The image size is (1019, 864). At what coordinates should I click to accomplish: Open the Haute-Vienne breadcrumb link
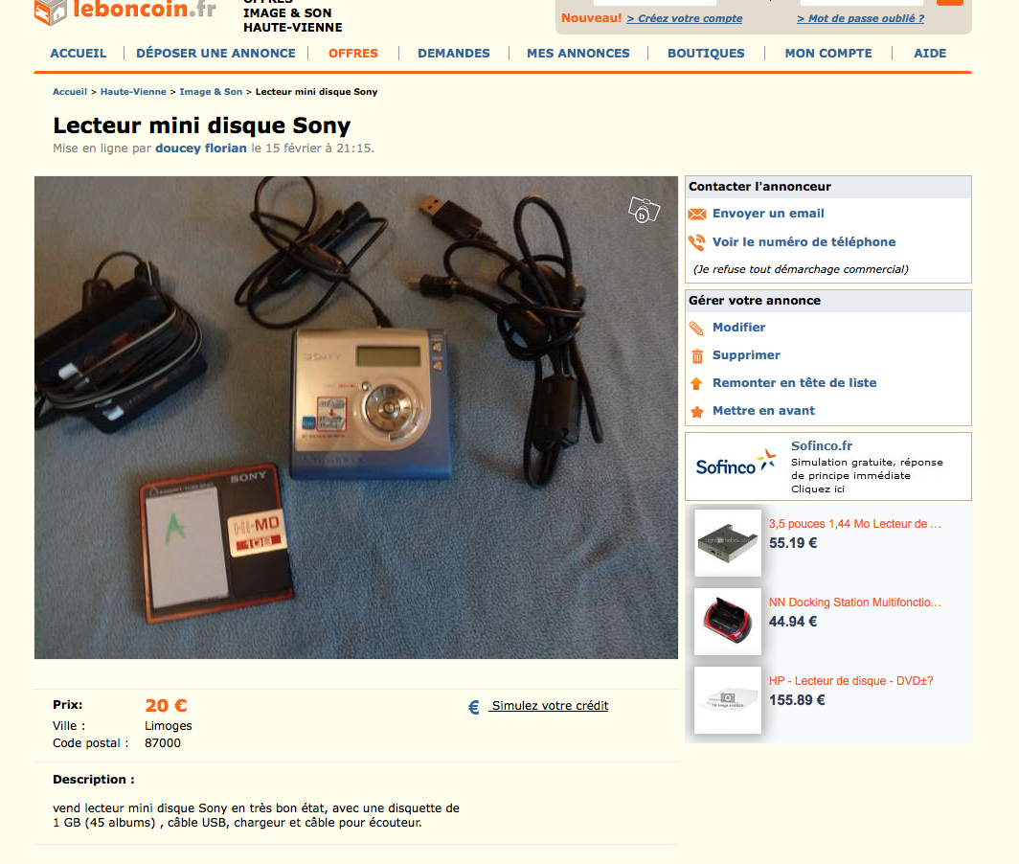pos(133,92)
